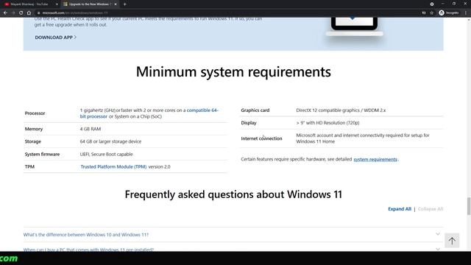Click the lock icon in address bar

pyautogui.click(x=38, y=13)
